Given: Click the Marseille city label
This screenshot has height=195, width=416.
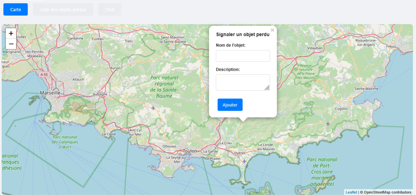Looking at the screenshot, I should tap(50, 93).
